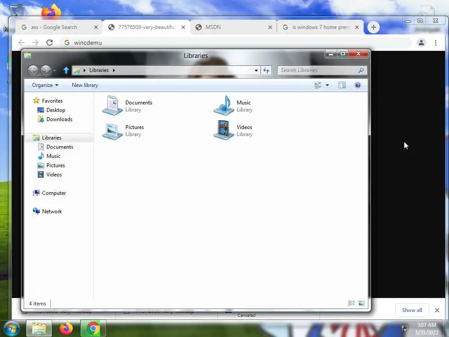Open the Windows Start orb
Image resolution: width=449 pixels, height=337 pixels.
point(12,328)
